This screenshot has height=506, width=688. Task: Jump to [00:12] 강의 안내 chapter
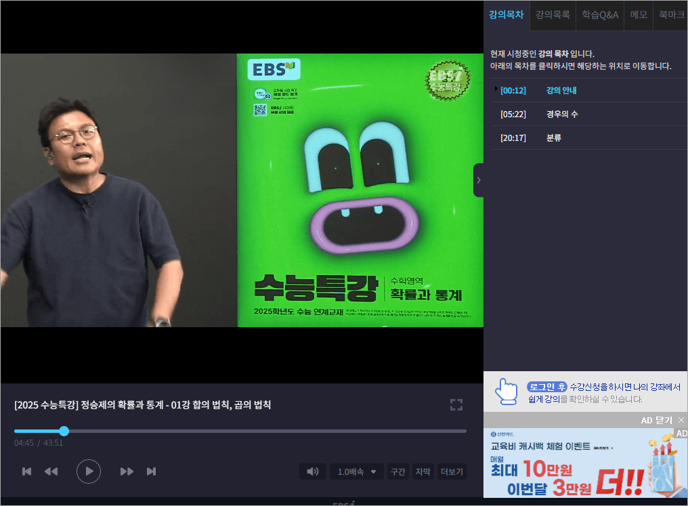tap(588, 90)
